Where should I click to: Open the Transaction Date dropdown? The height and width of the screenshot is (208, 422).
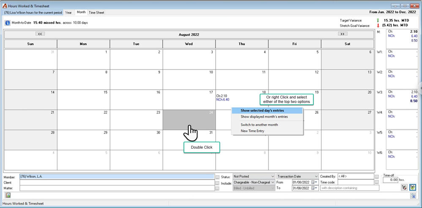click(297, 176)
